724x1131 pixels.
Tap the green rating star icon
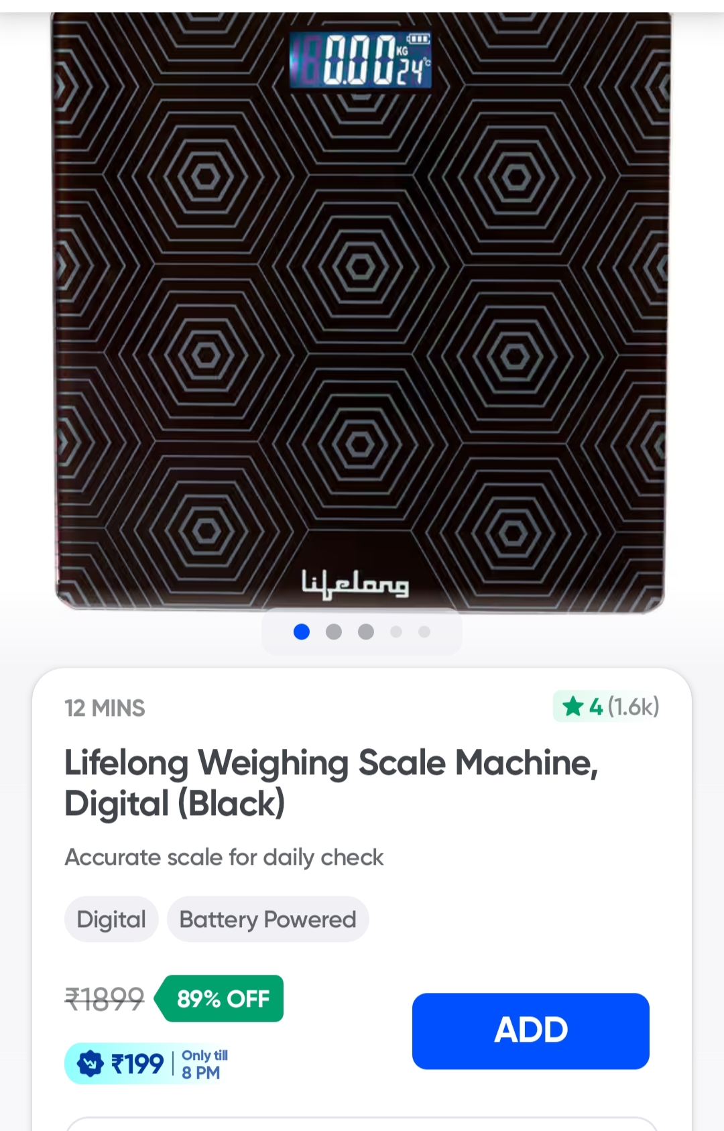572,707
